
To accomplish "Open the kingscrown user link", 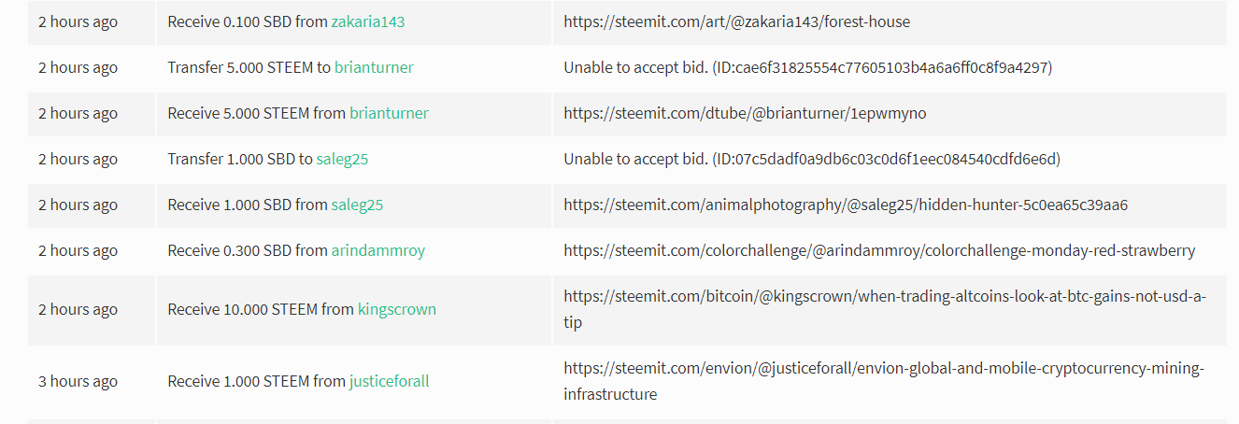I will 397,309.
